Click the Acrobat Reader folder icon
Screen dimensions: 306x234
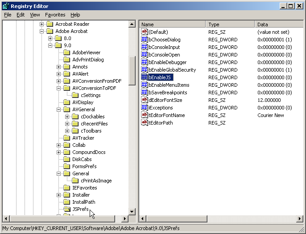(x=50, y=24)
